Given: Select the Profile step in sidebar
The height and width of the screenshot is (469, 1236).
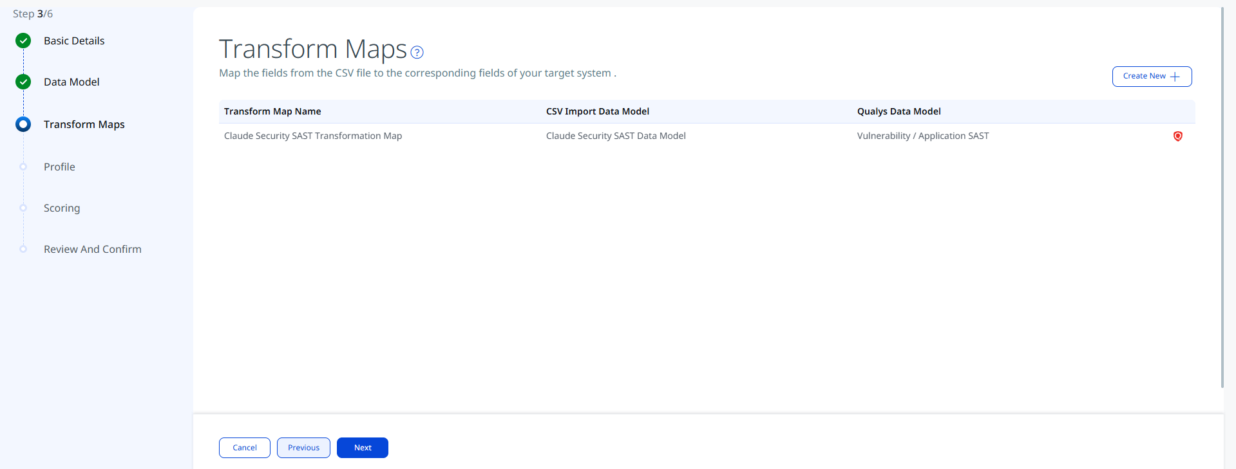Looking at the screenshot, I should tap(59, 167).
